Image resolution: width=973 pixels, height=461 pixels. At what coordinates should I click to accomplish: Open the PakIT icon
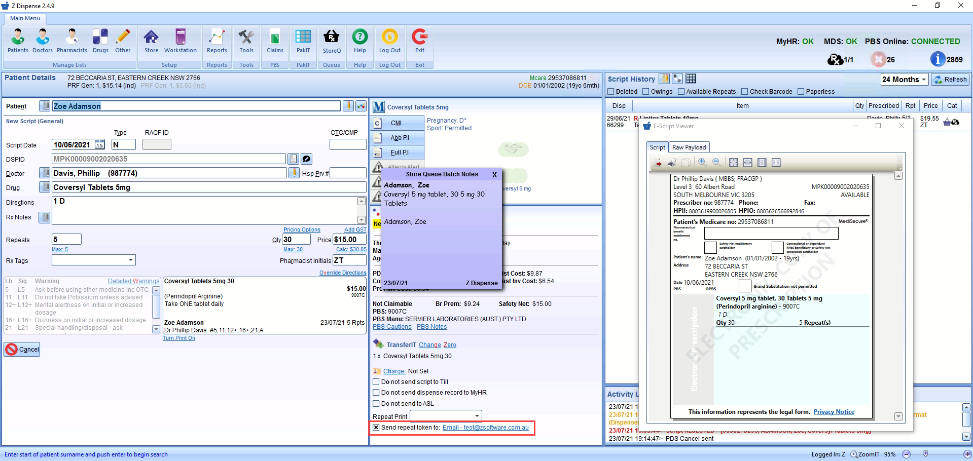point(303,41)
